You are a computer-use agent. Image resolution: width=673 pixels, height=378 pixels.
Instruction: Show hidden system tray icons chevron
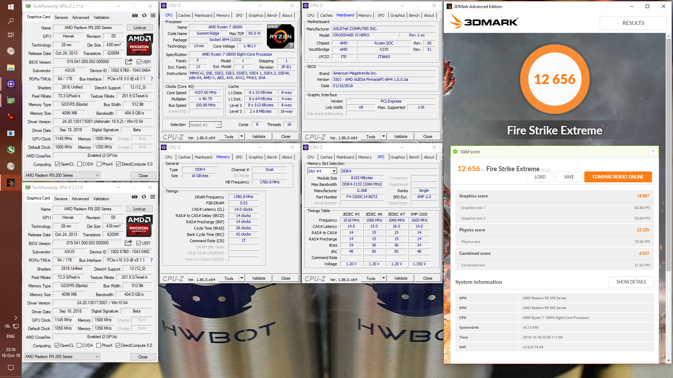[15, 318]
